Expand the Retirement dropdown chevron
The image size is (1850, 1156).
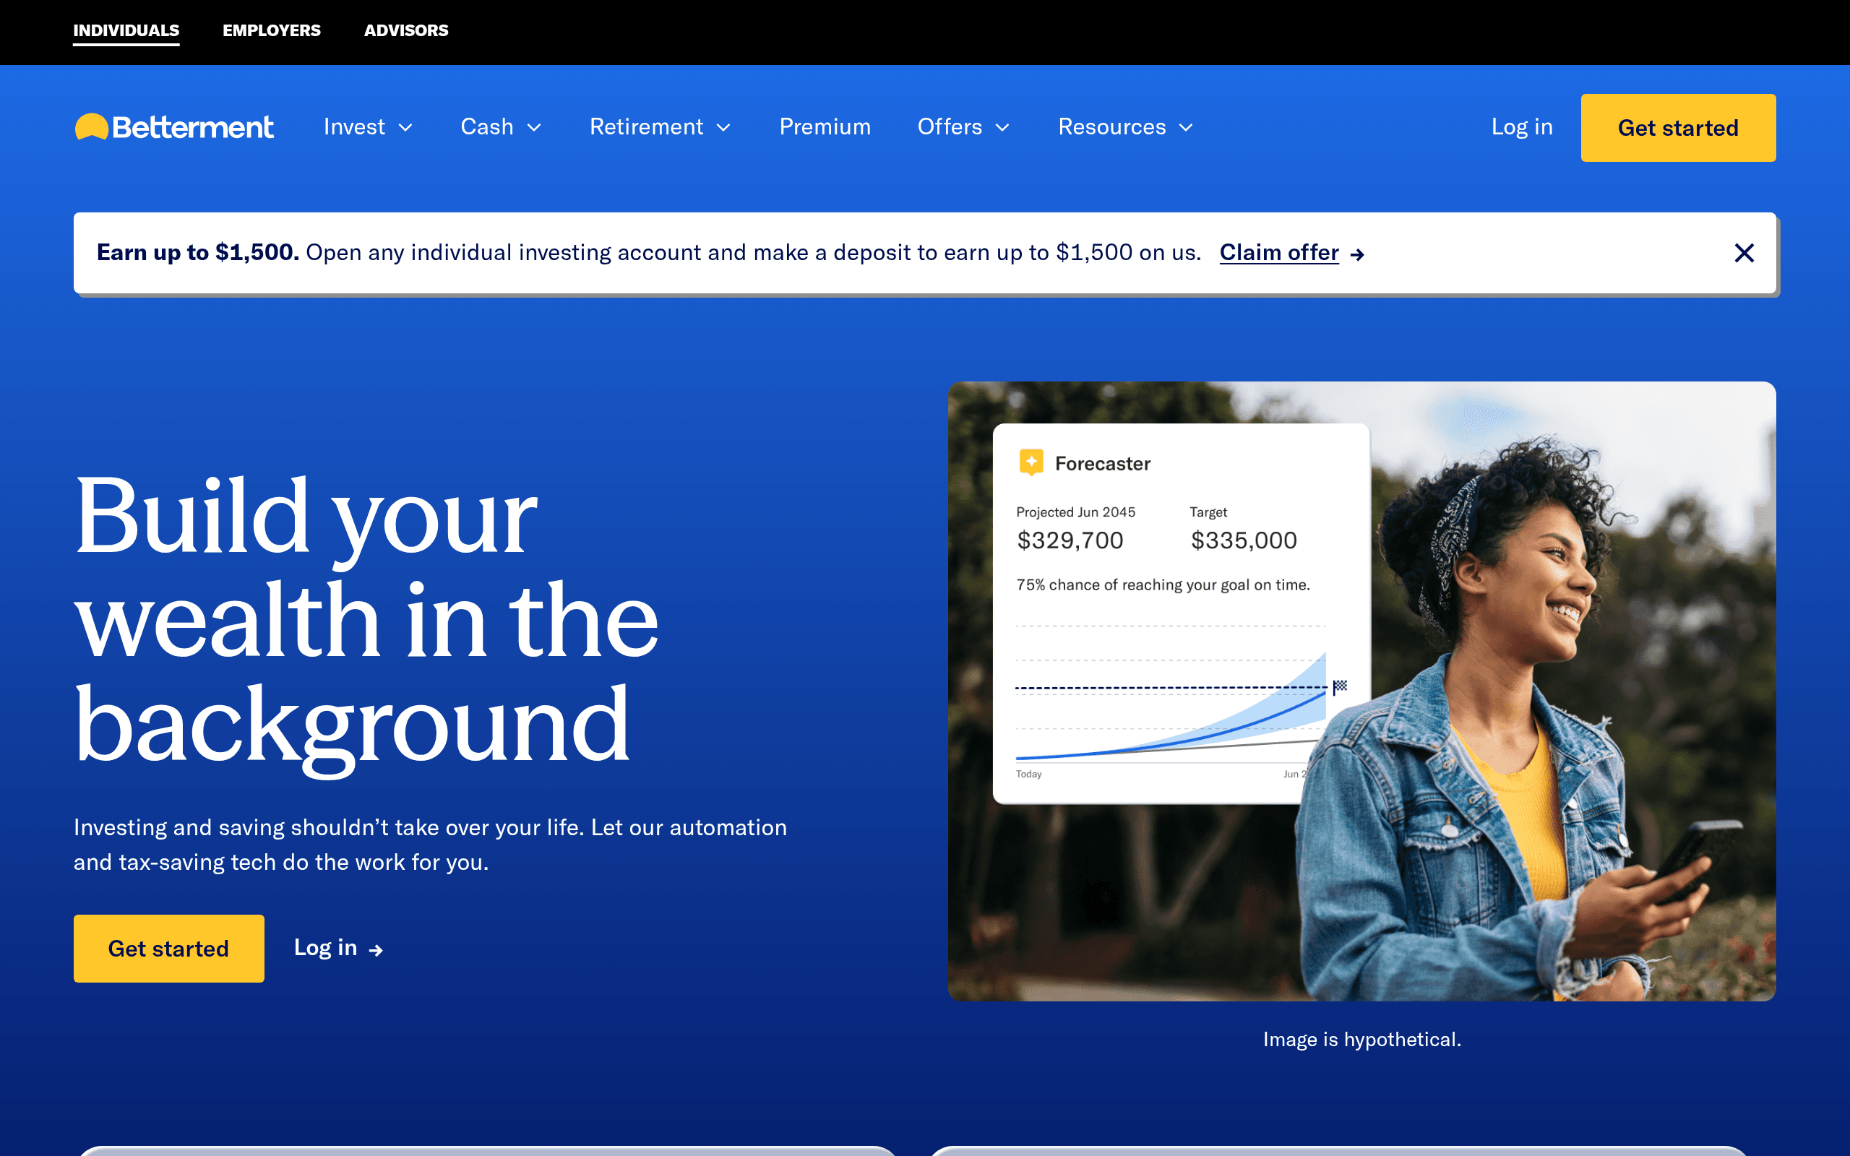(x=723, y=128)
